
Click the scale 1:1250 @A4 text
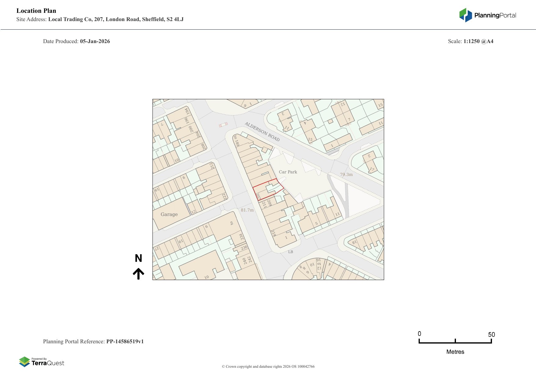478,41
